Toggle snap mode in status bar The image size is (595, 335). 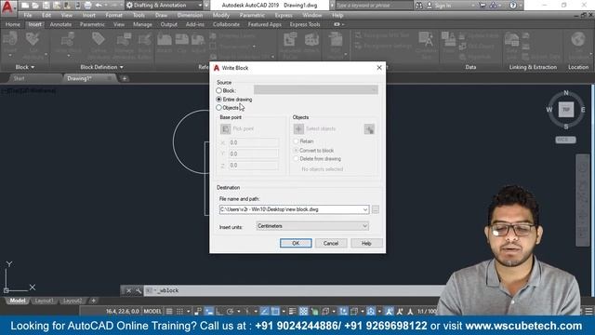[179, 312]
